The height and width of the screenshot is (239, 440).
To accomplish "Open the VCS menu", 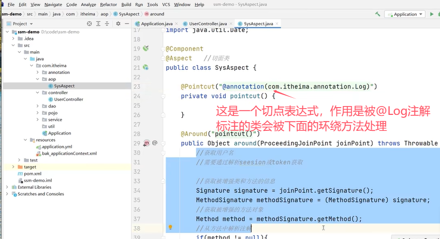I will (166, 5).
